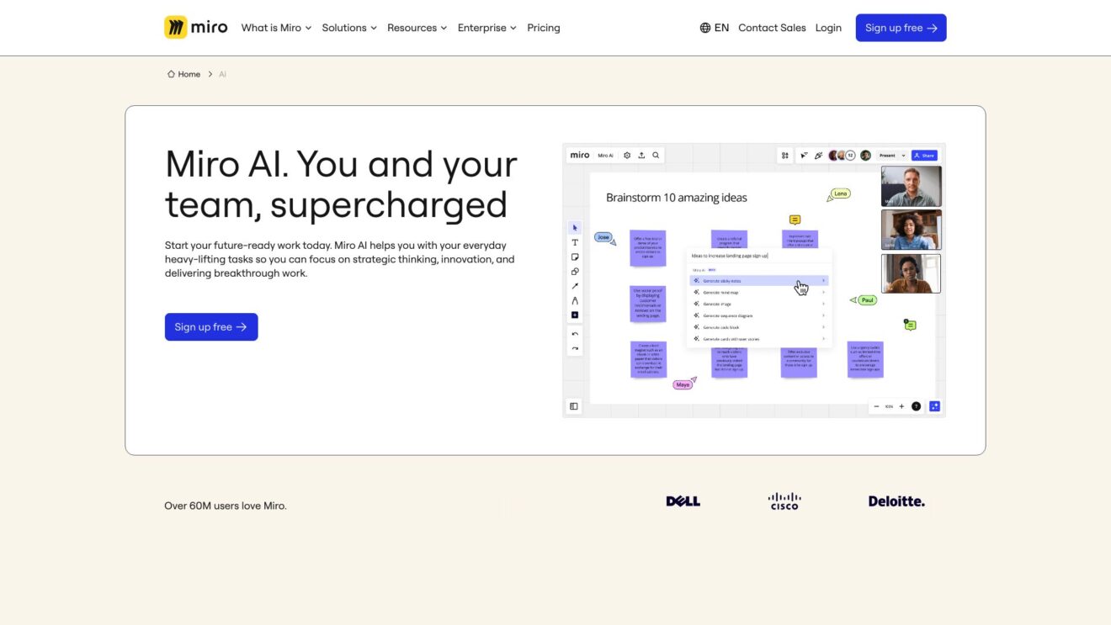Click the Cisco logo
The image size is (1111, 625).
[x=784, y=501]
